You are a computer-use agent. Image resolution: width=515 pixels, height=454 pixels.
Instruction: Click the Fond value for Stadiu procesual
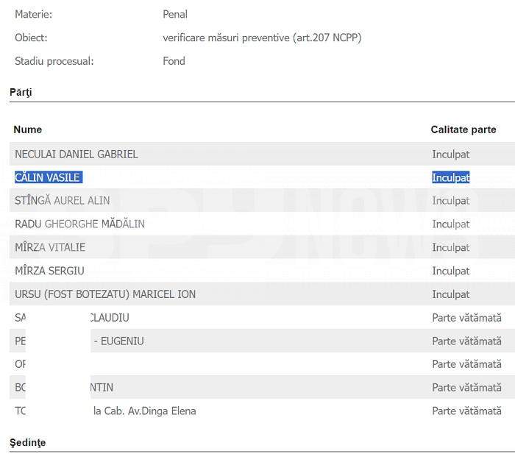(174, 61)
